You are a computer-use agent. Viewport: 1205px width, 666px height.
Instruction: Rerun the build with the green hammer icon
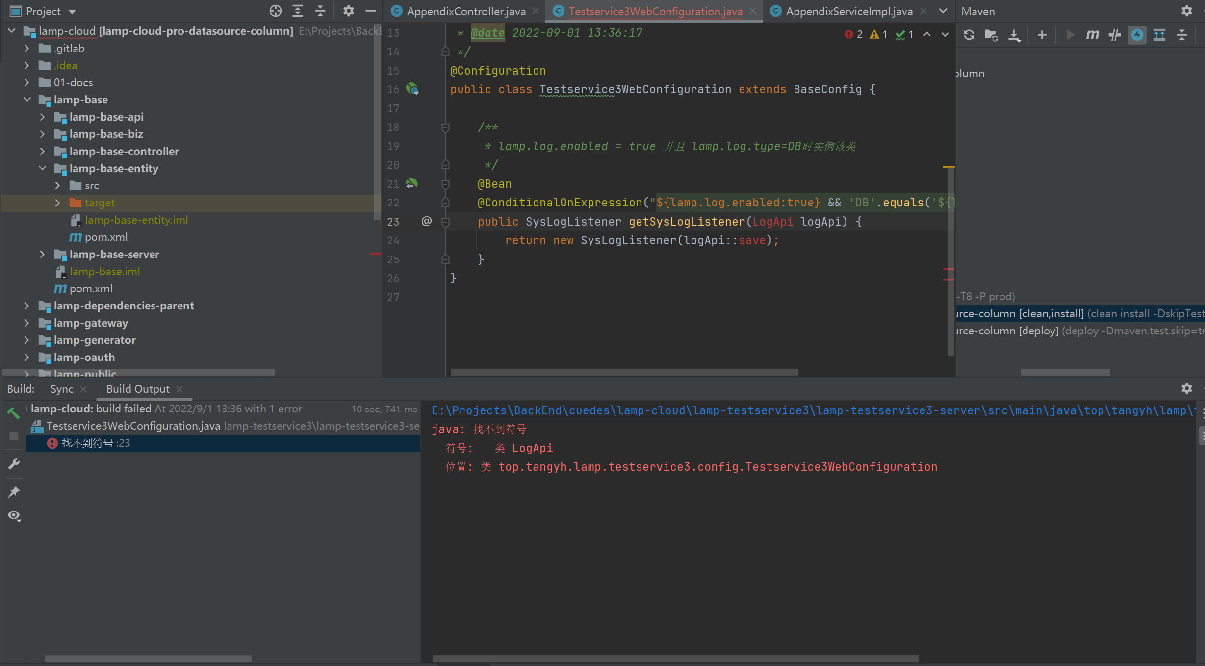[14, 412]
